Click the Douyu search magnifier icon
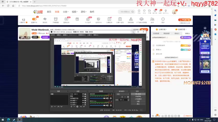Image resolution: width=218 pixels, height=122 pixels. 132,12
